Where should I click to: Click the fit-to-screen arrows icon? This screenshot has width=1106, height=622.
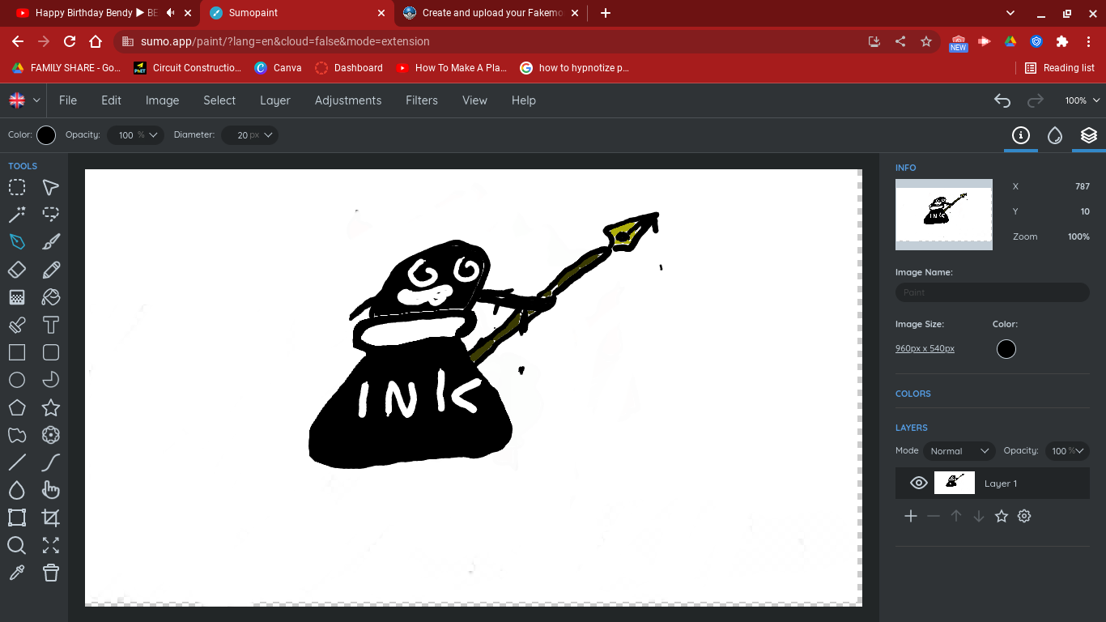point(51,545)
